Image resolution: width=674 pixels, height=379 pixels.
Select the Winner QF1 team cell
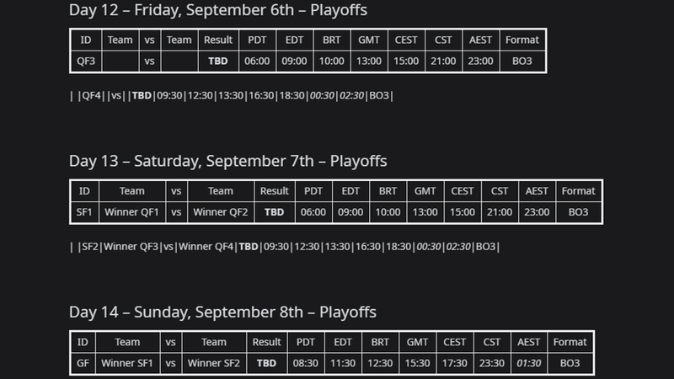tap(132, 212)
